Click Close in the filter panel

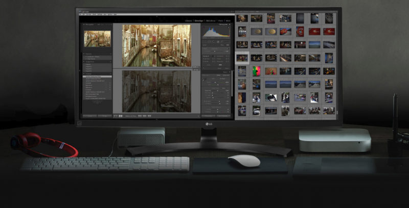point(226,68)
